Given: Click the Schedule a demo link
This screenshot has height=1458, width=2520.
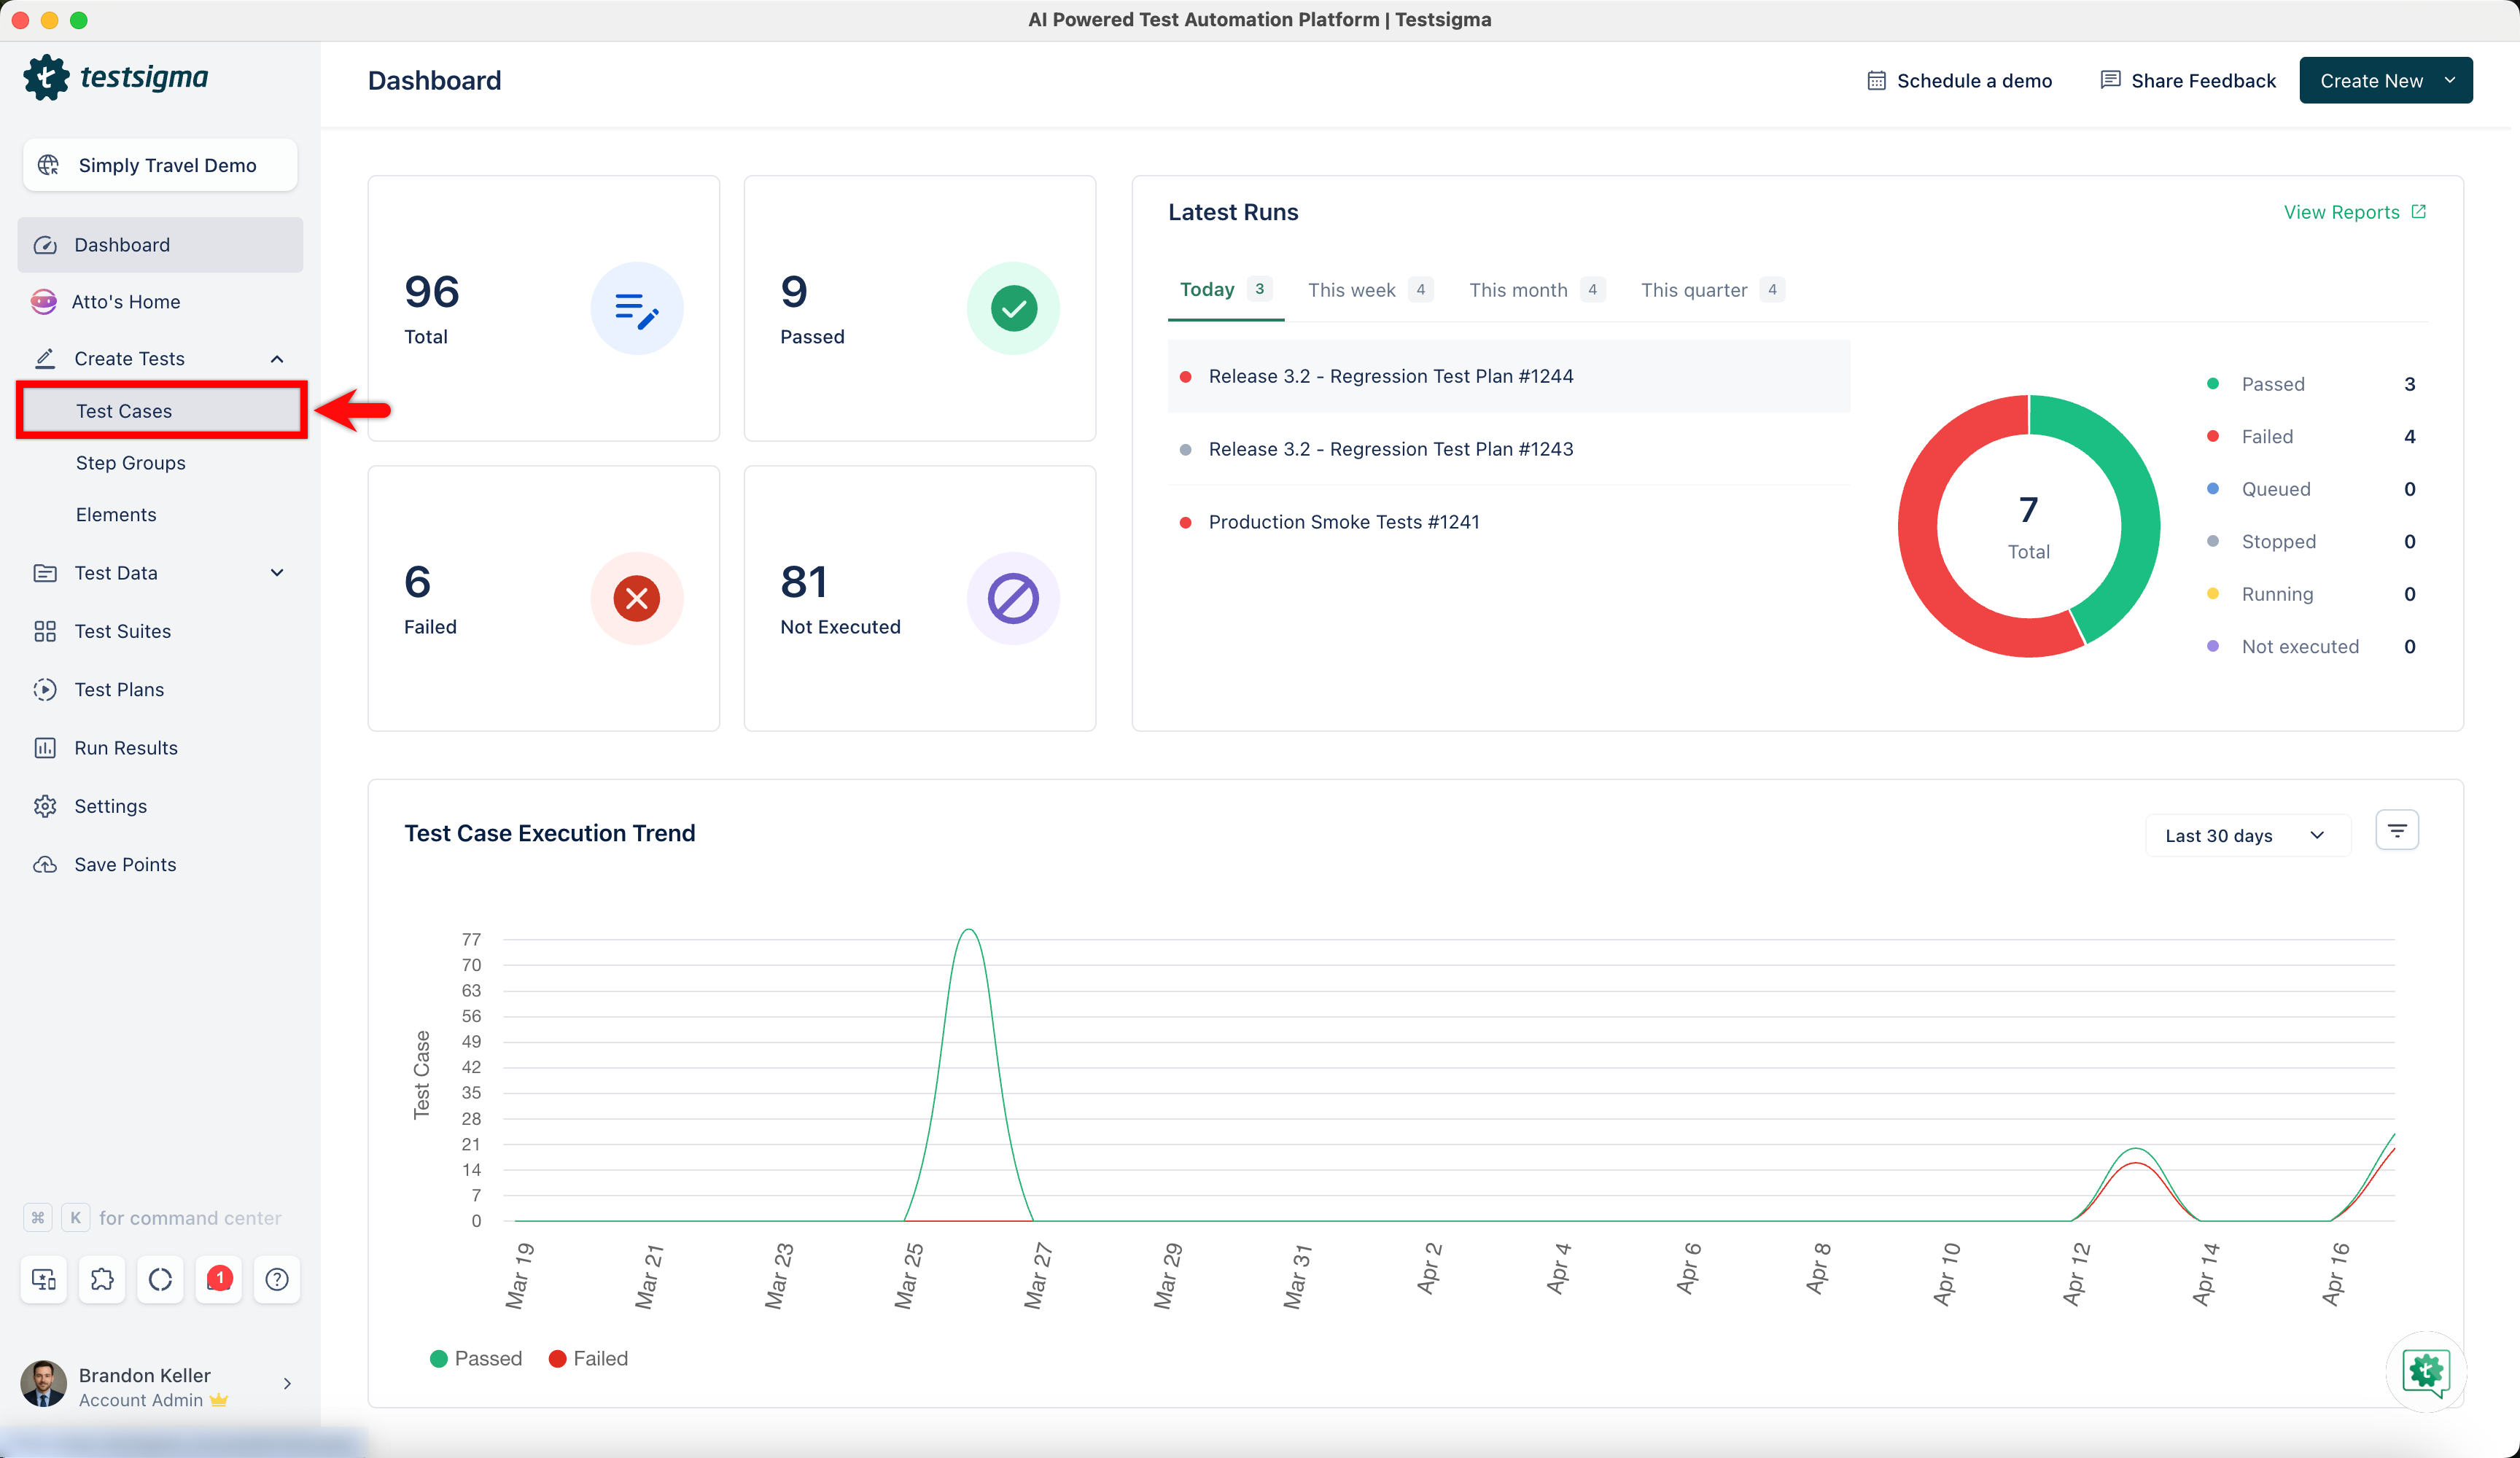Looking at the screenshot, I should (x=1959, y=80).
